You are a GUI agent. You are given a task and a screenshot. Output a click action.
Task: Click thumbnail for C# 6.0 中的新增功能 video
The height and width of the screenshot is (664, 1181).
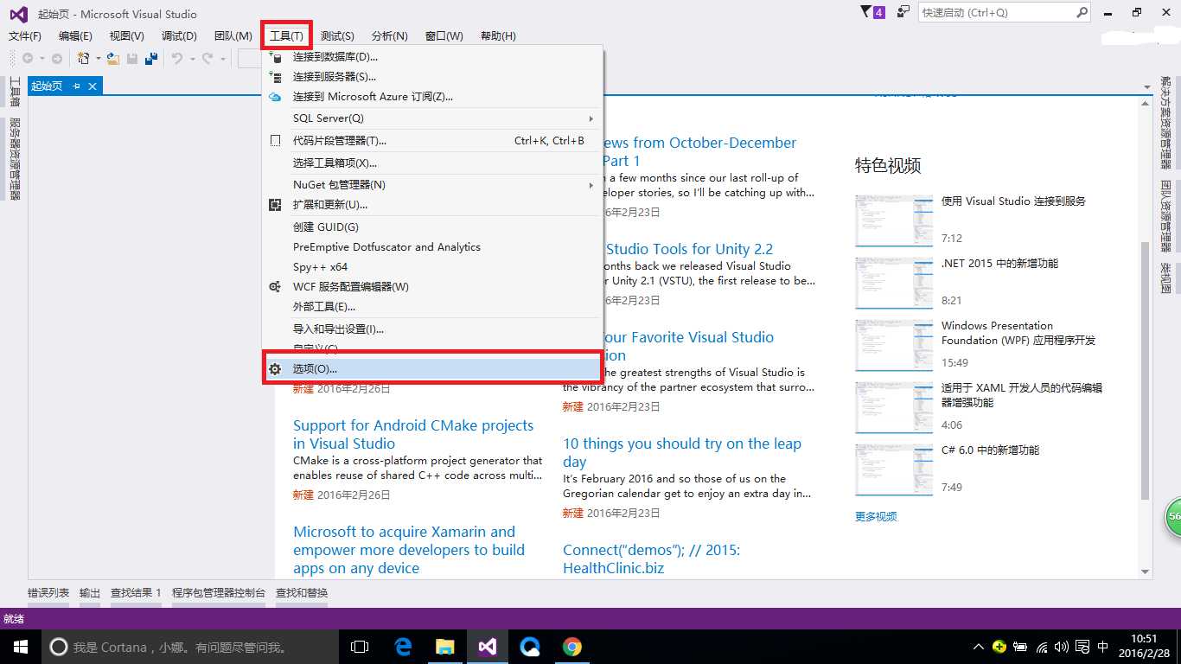coord(894,469)
